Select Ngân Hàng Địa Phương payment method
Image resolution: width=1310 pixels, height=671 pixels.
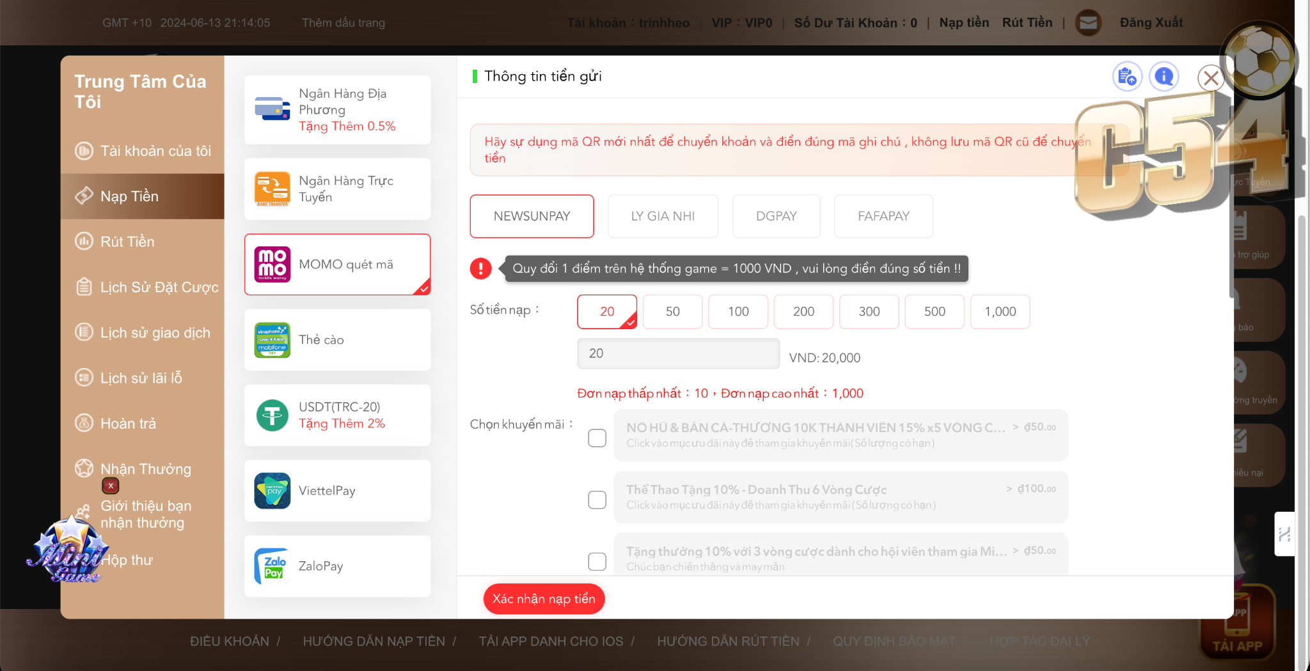[337, 109]
